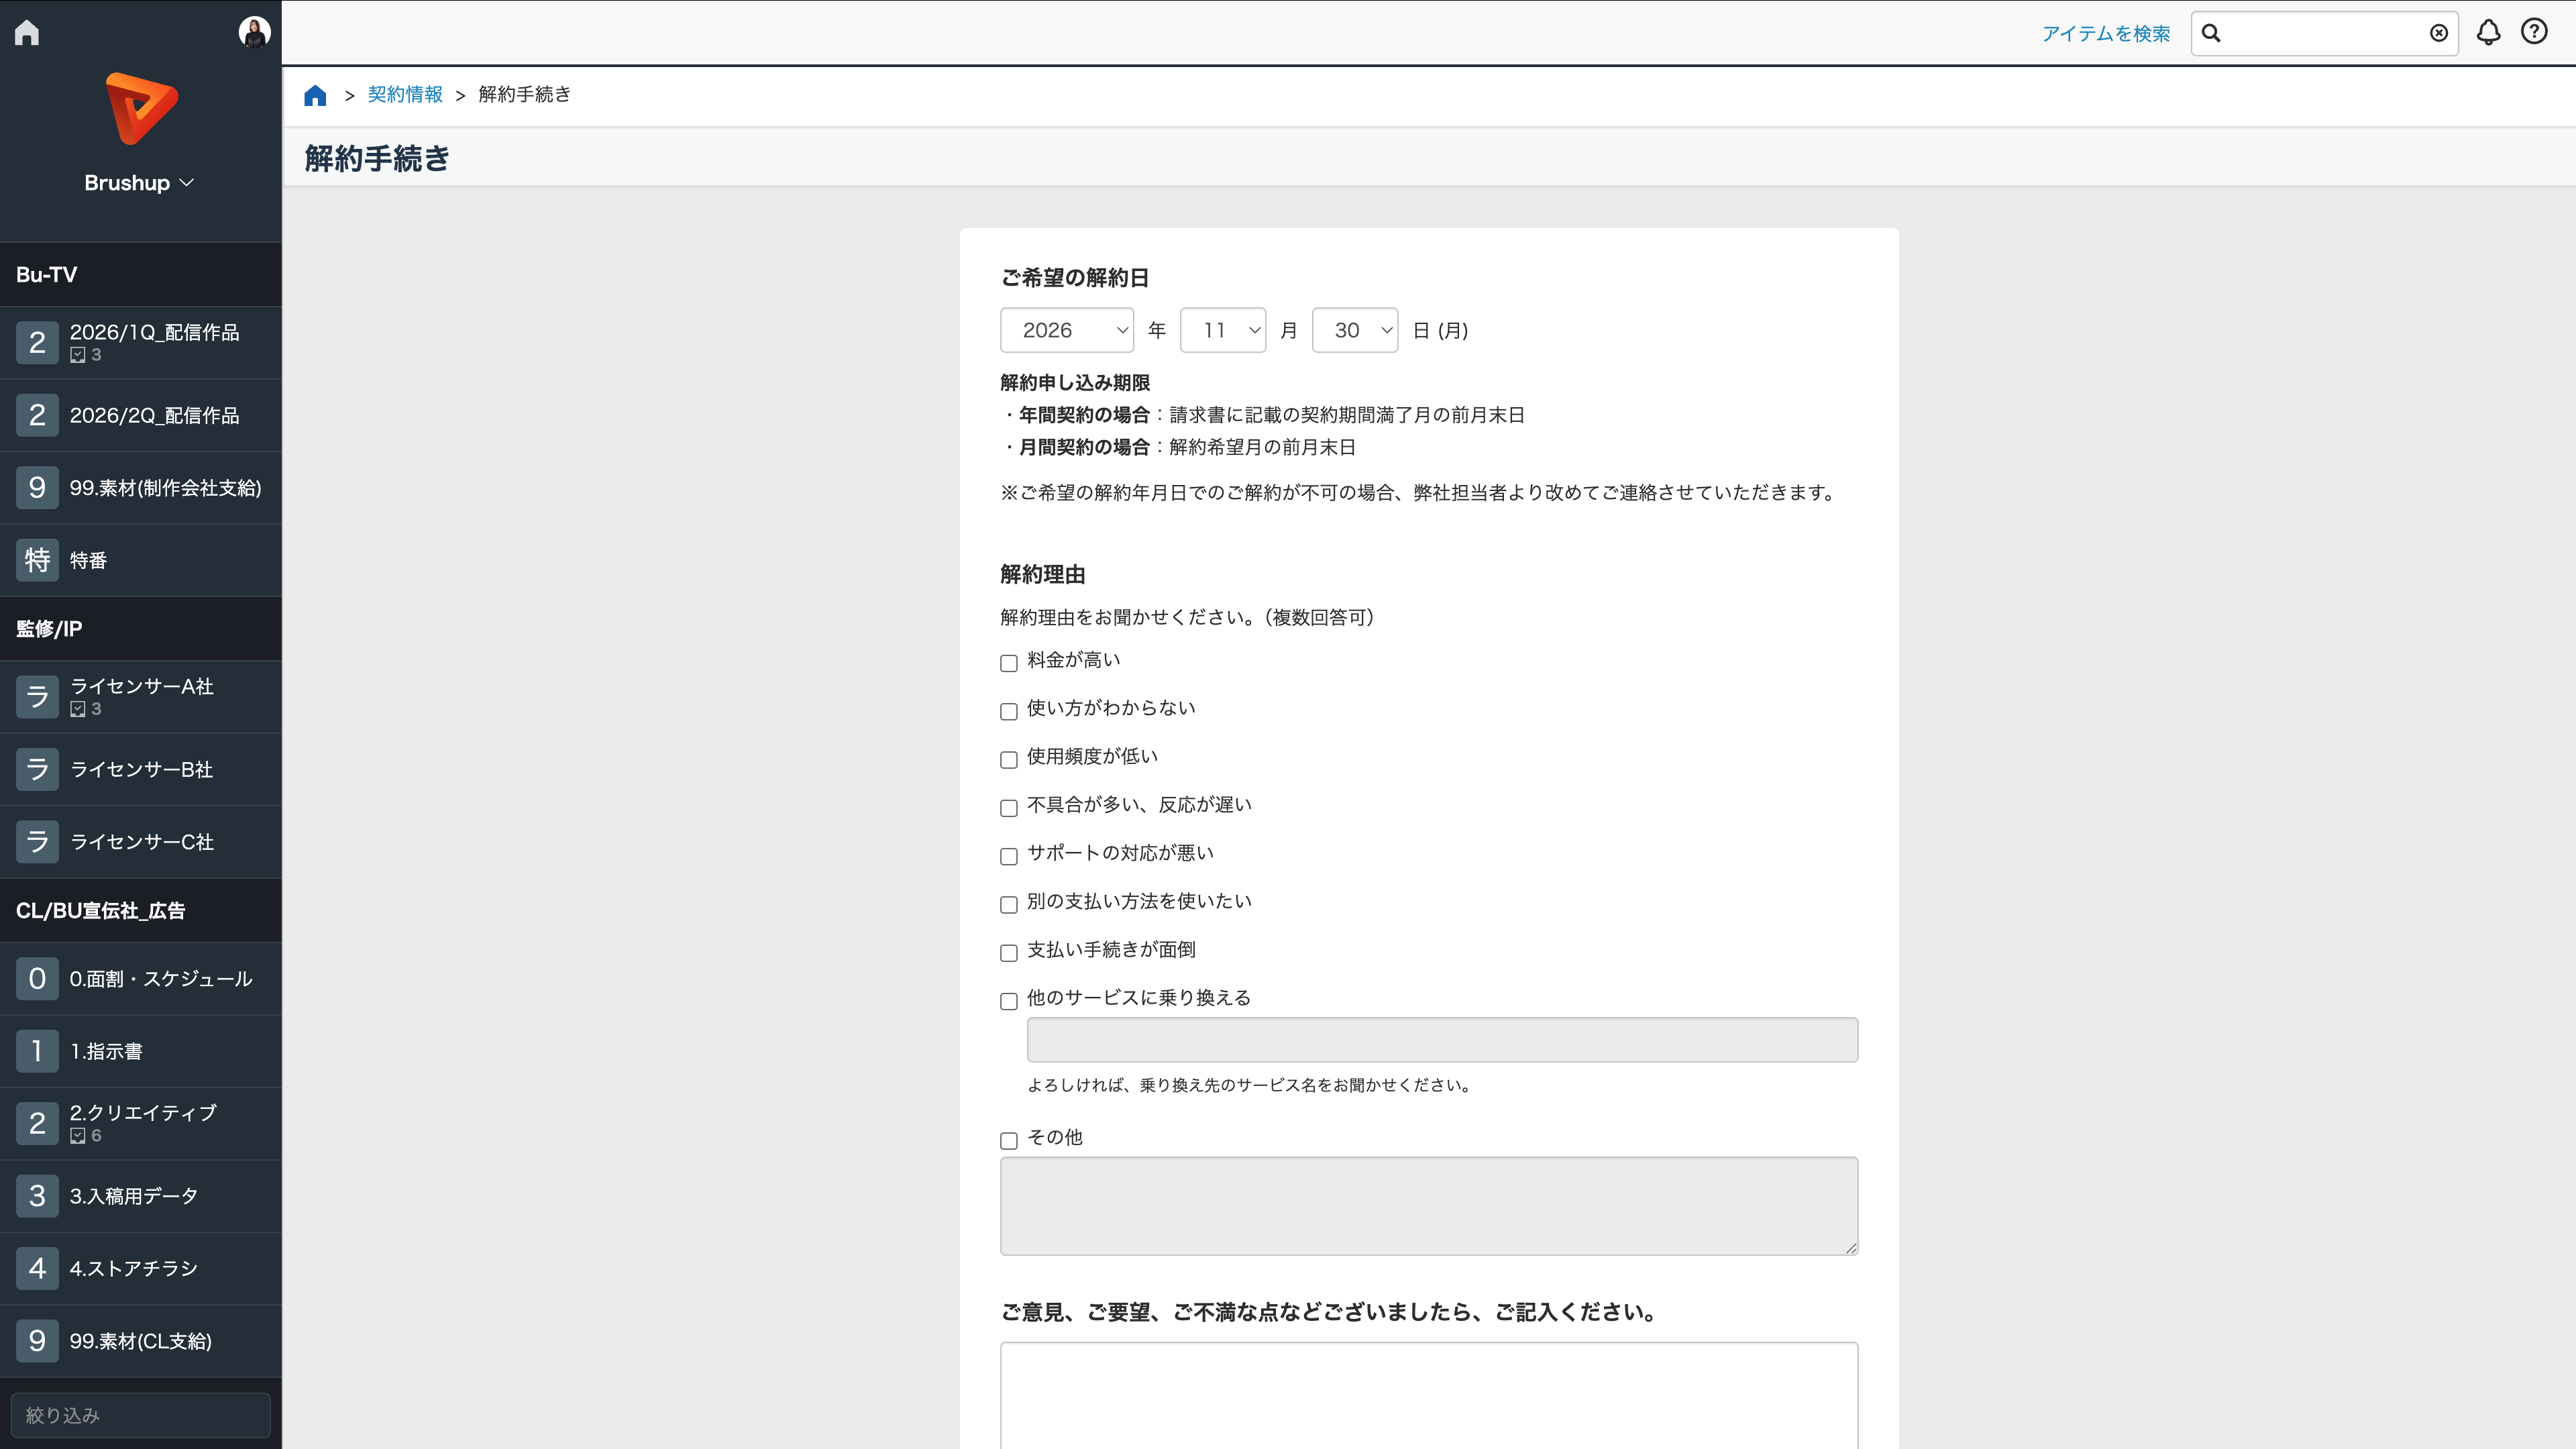2576x1449 pixels.
Task: Check 不具合が多い、反応が遅い reason
Action: tap(1009, 808)
